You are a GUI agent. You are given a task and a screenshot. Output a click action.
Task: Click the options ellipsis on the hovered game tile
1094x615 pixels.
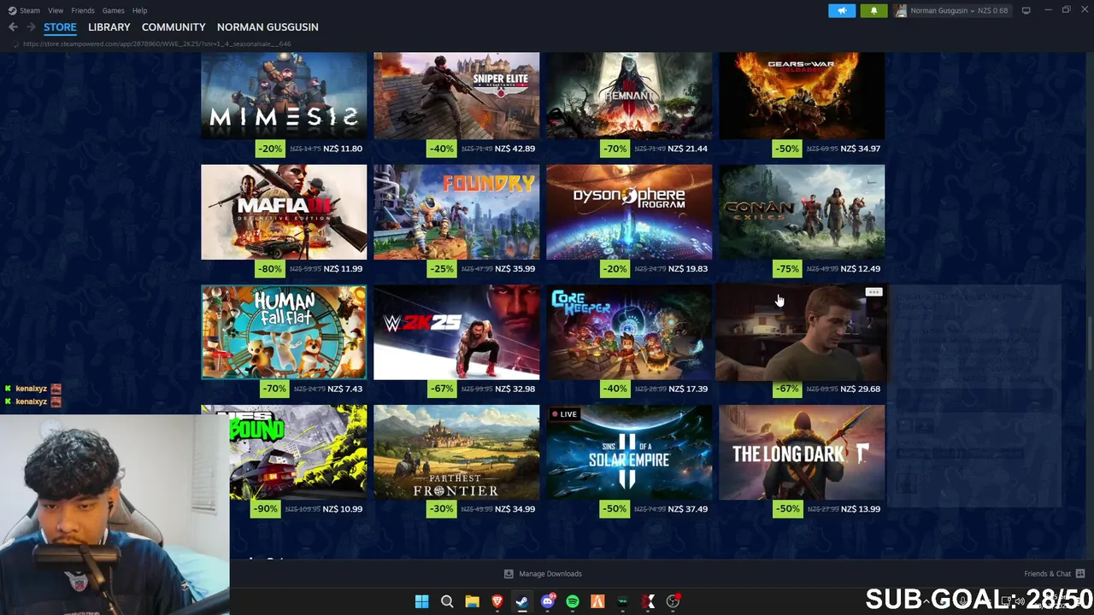[873, 292]
